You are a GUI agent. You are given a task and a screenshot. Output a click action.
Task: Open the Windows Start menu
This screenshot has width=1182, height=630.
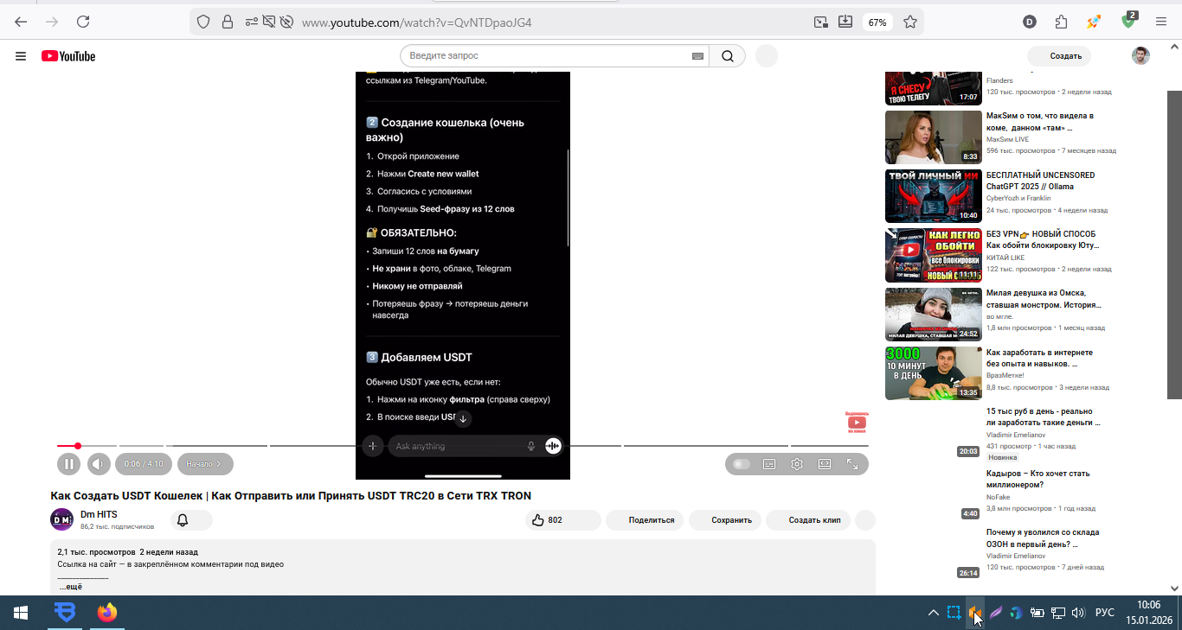click(21, 613)
